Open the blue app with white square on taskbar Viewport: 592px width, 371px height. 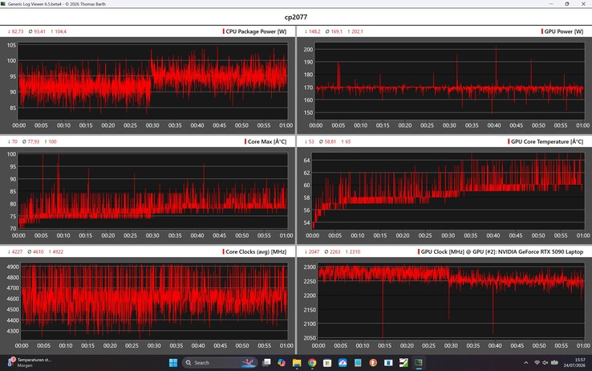pos(388,363)
